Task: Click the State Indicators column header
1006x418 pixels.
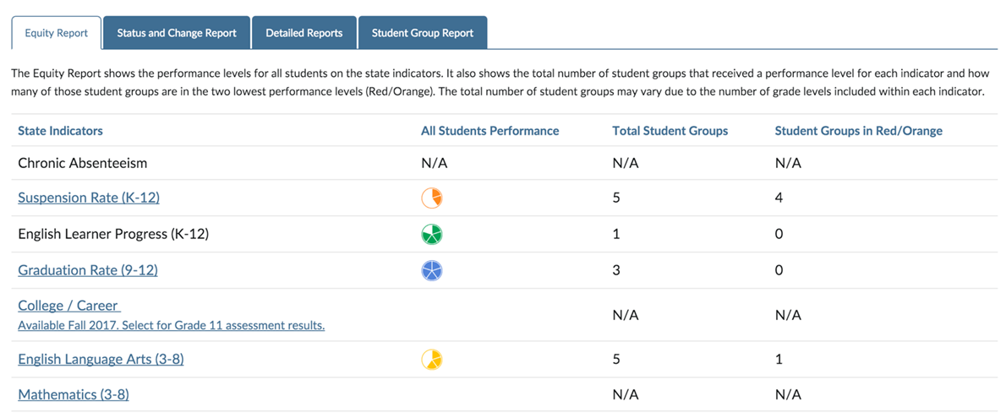Action: click(x=60, y=131)
